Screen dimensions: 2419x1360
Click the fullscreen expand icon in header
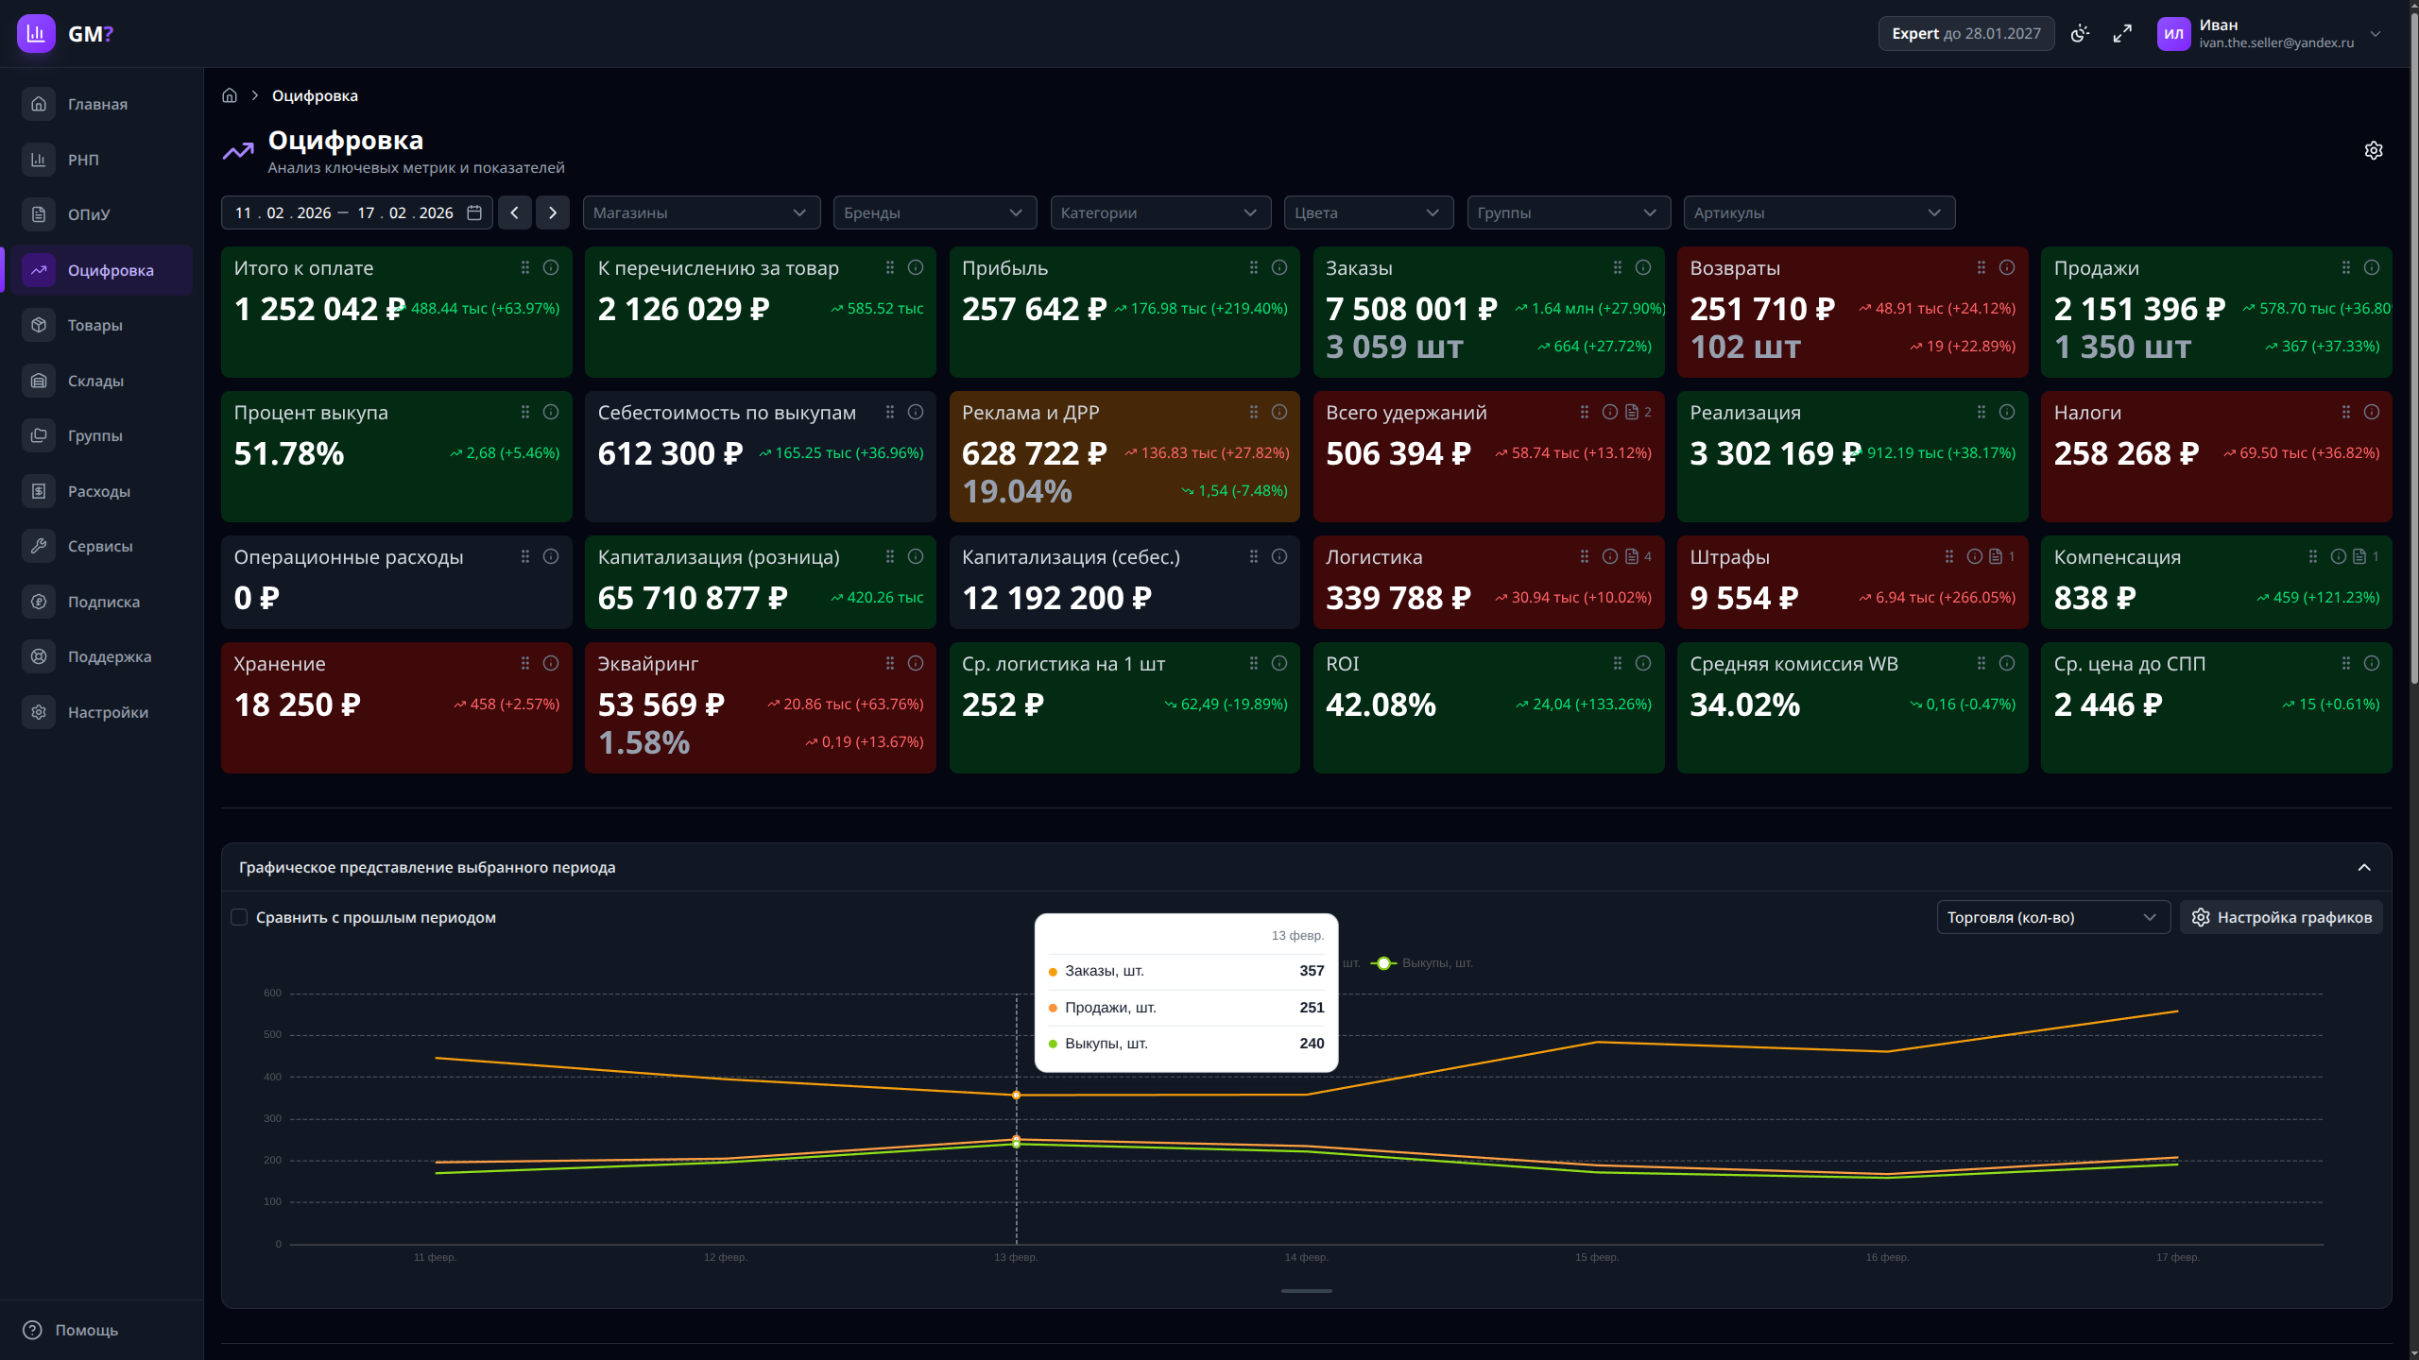pos(2122,34)
